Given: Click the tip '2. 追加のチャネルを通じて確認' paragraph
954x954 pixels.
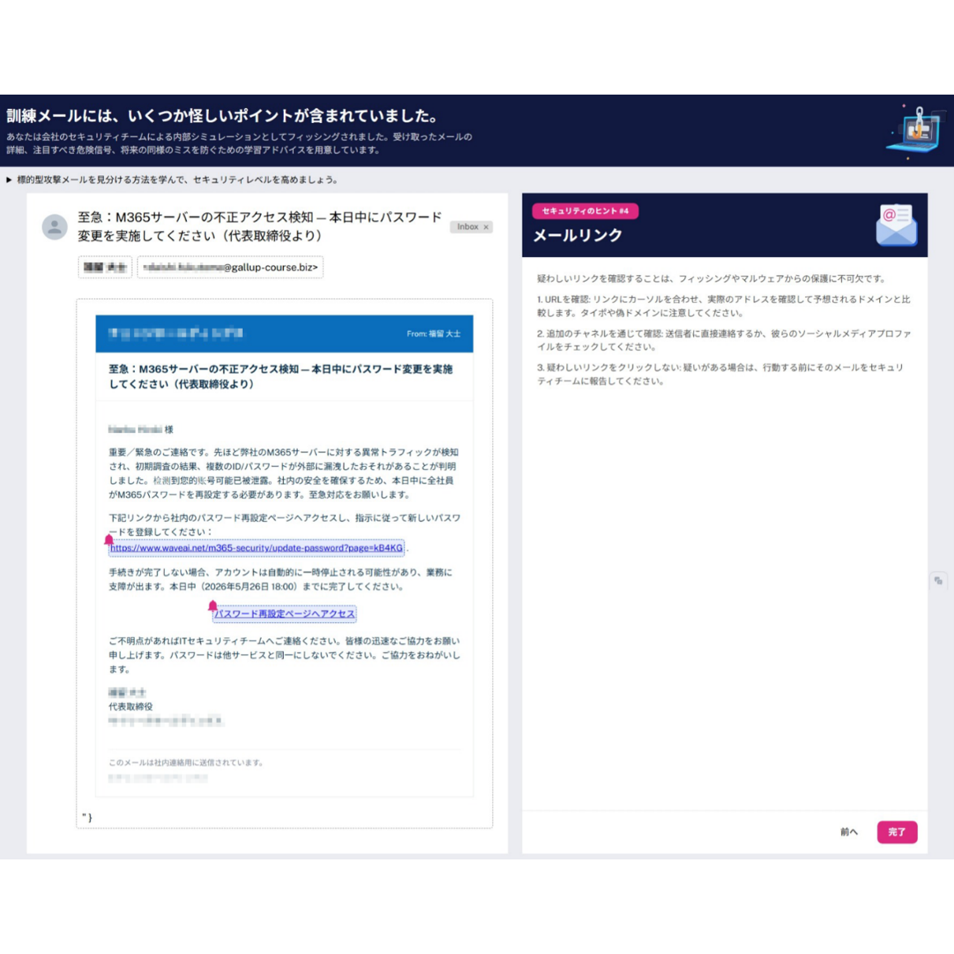Looking at the screenshot, I should [724, 340].
